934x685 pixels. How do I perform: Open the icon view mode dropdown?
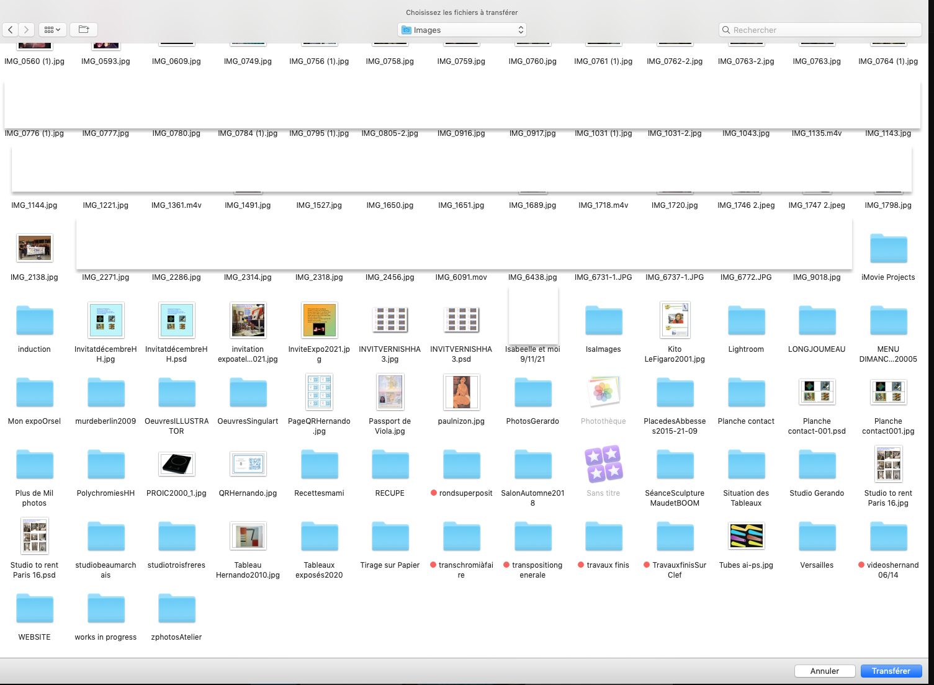[53, 30]
